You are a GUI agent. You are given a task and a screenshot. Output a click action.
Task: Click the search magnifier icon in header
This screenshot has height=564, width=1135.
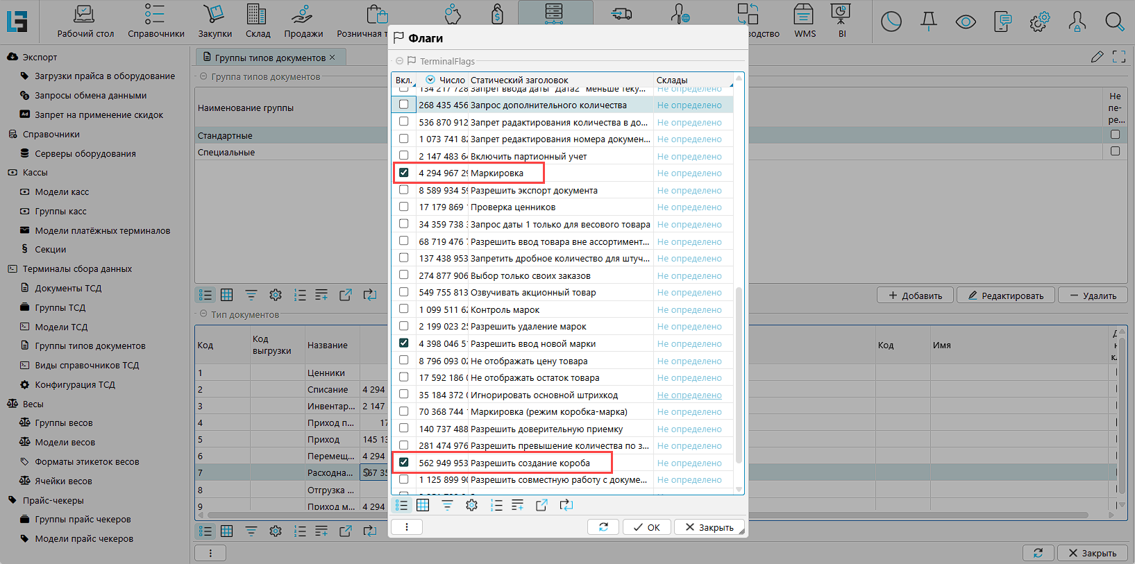1114,22
